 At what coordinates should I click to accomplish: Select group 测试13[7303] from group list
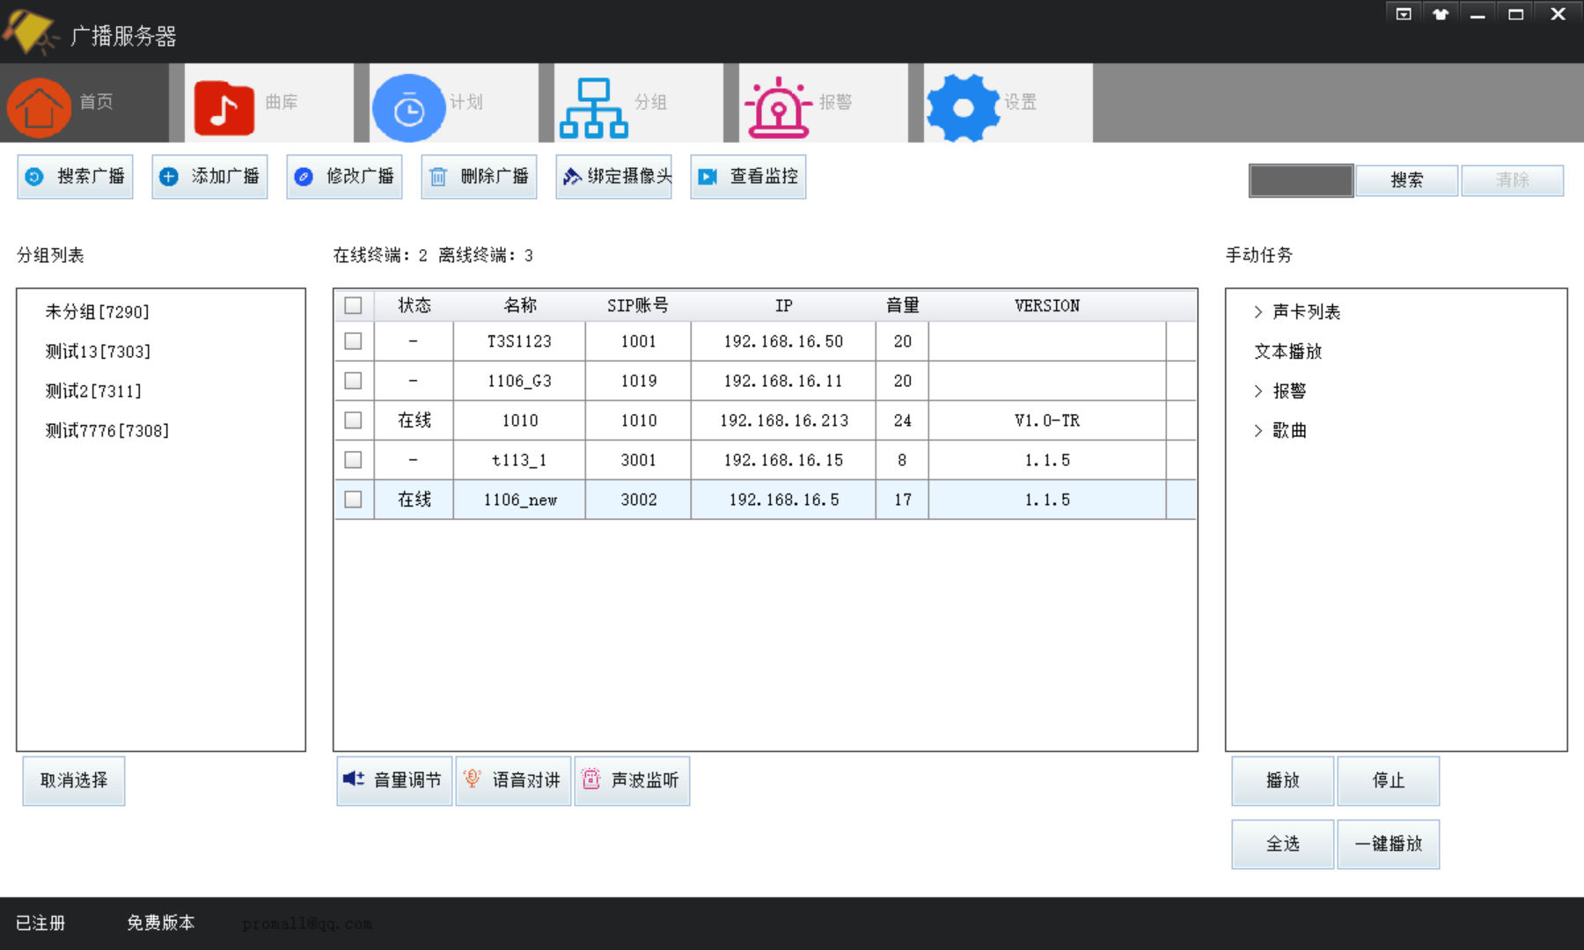(95, 351)
